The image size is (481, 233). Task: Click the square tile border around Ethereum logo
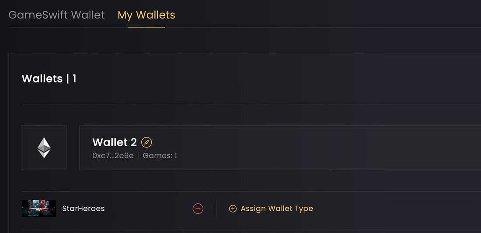coord(23,148)
